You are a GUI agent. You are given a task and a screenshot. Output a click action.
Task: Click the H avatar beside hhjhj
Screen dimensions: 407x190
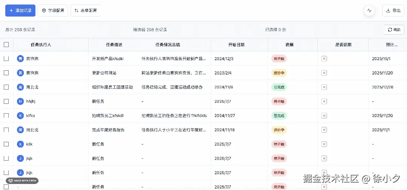(x=20, y=101)
